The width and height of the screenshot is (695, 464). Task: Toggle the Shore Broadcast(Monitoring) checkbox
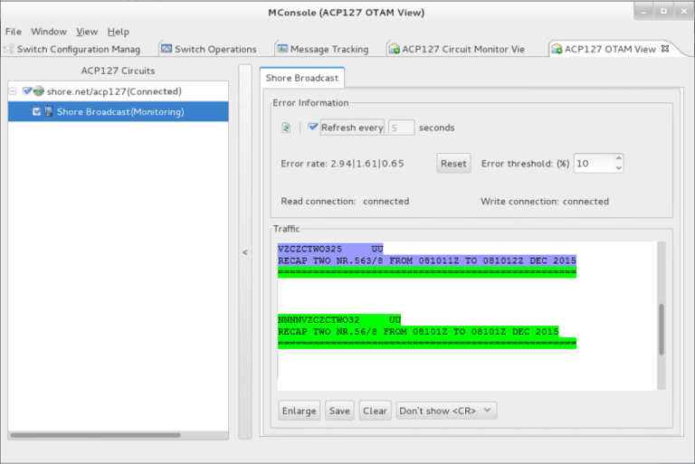pyautogui.click(x=37, y=111)
